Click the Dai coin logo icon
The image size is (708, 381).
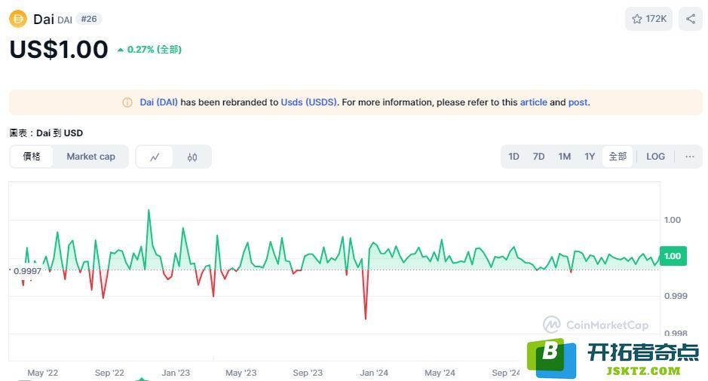pyautogui.click(x=18, y=19)
